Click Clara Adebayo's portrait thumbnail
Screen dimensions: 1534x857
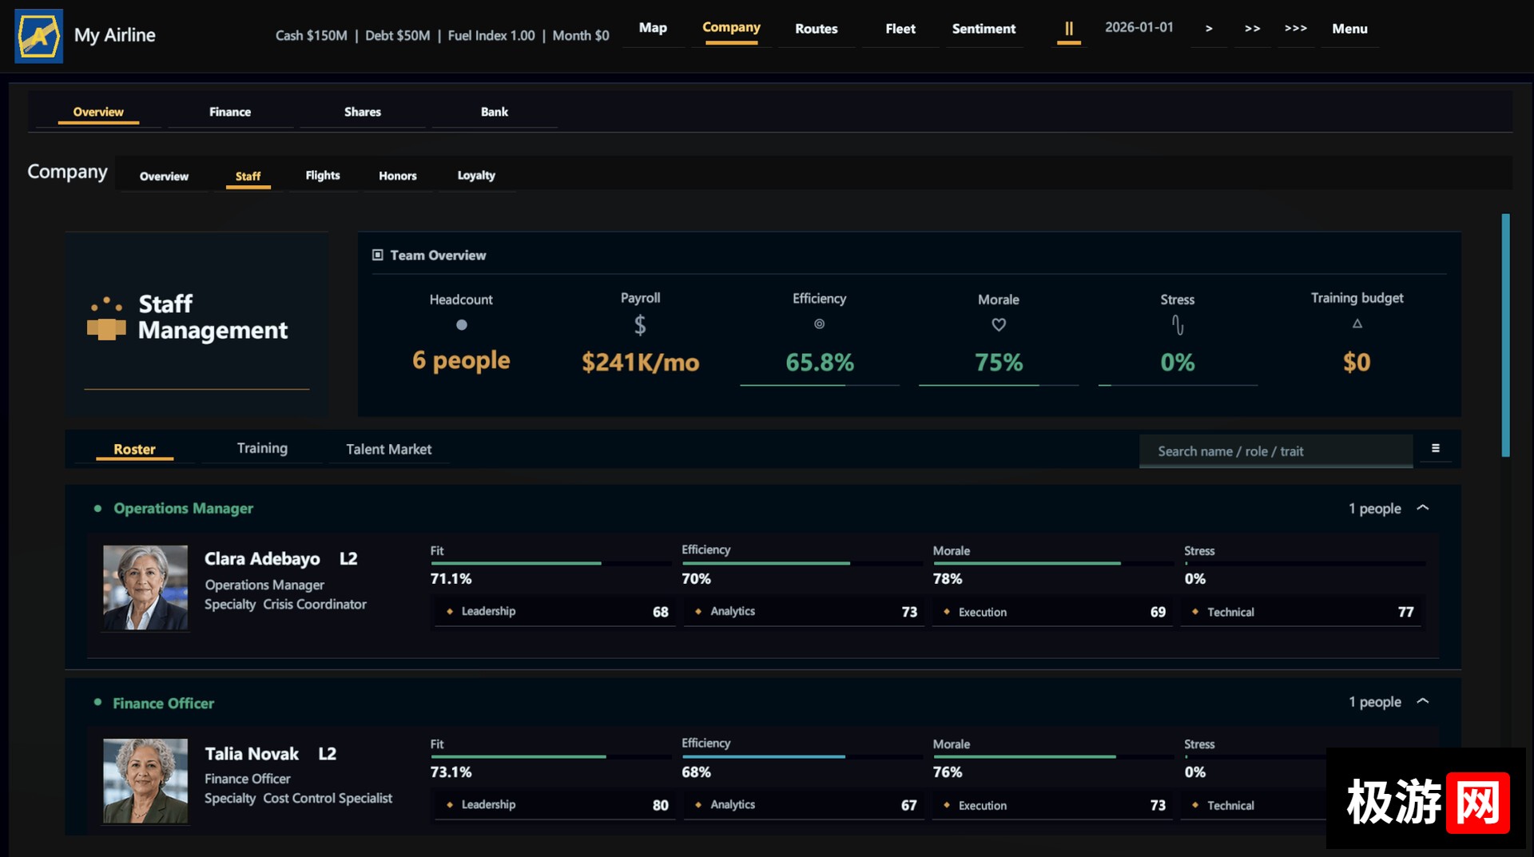tap(145, 588)
